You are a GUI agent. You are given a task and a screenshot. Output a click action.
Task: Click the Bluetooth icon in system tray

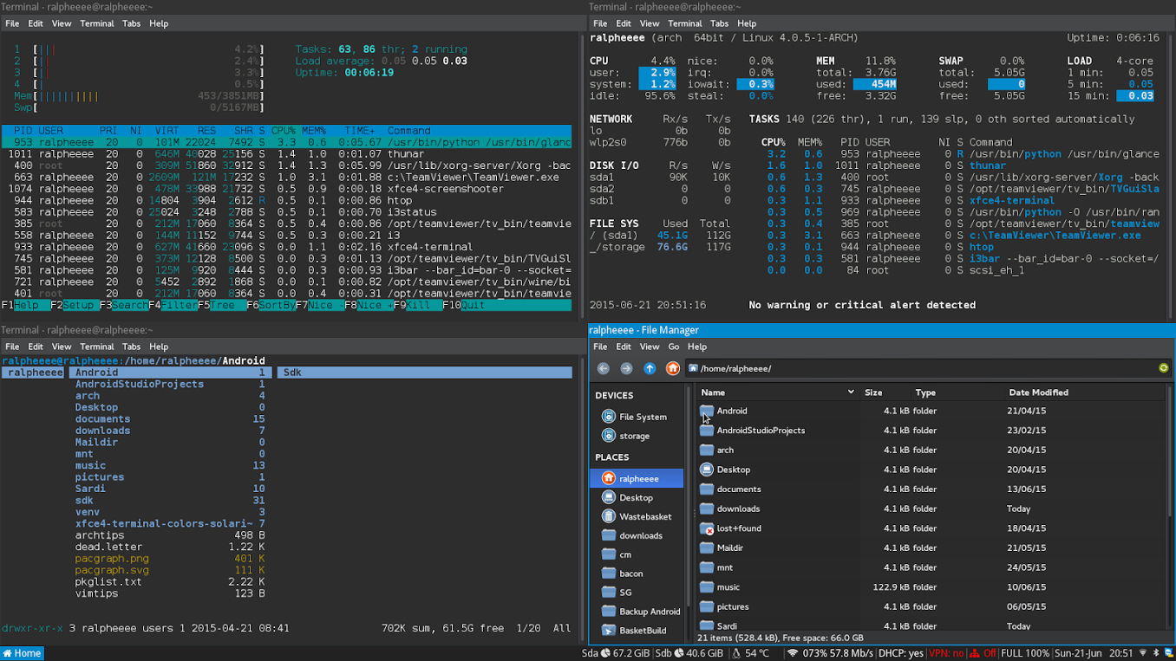click(x=1156, y=653)
